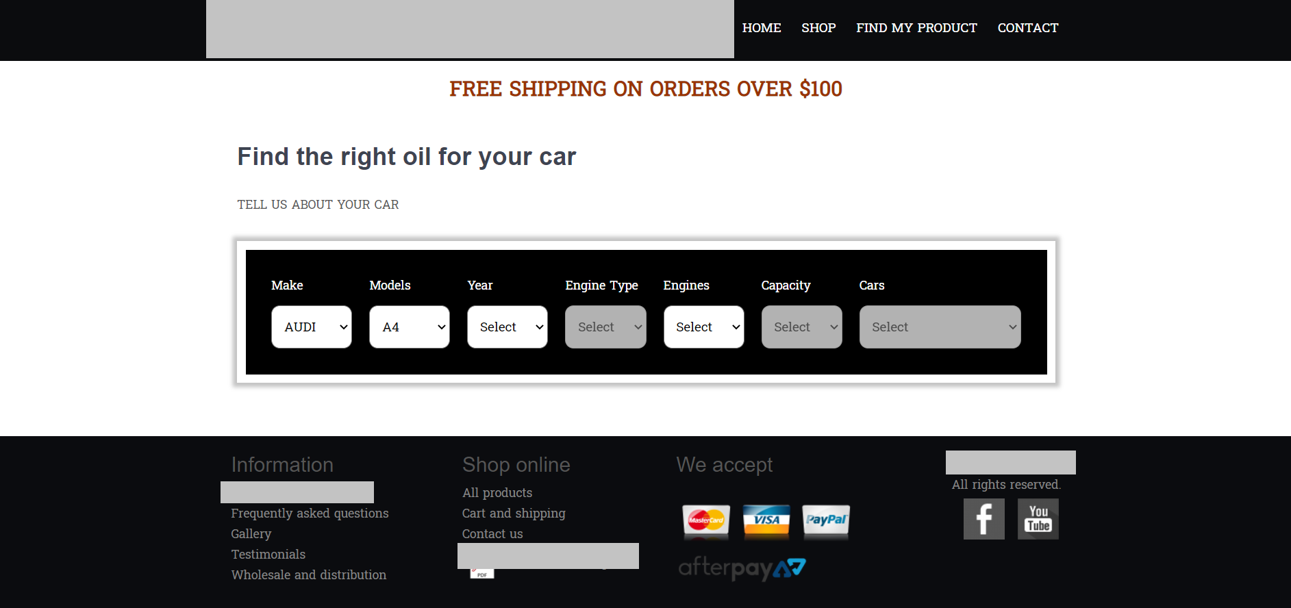The height and width of the screenshot is (608, 1291).
Task: Open Wholesale and distribution link
Action: click(309, 575)
